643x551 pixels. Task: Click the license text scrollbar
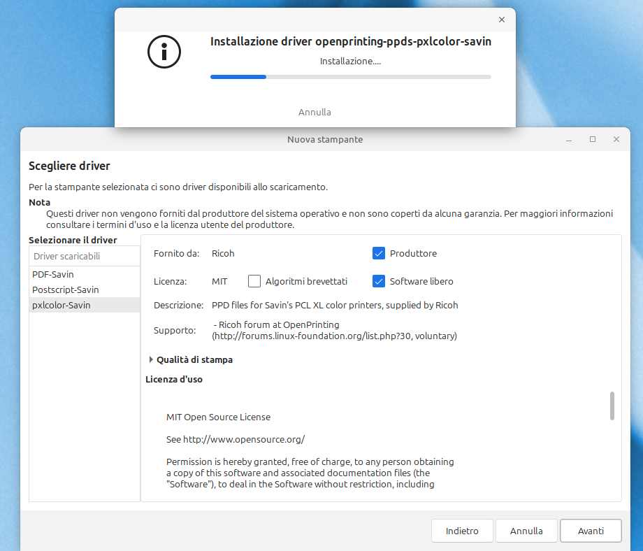click(x=612, y=406)
